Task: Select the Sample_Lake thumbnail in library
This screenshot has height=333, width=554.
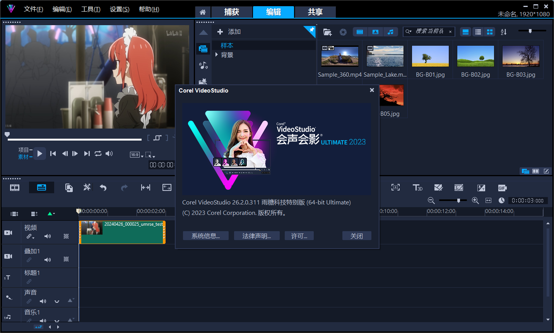Action: point(385,56)
